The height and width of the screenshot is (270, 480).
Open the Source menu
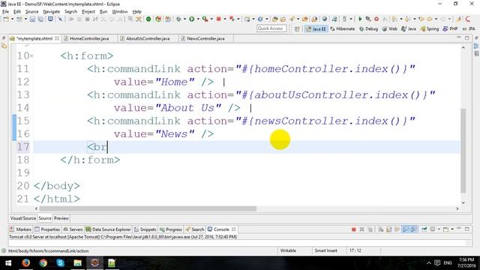click(31, 12)
